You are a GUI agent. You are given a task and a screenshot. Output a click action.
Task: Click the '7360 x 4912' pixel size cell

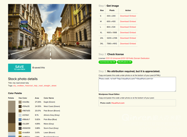[x=112, y=44]
